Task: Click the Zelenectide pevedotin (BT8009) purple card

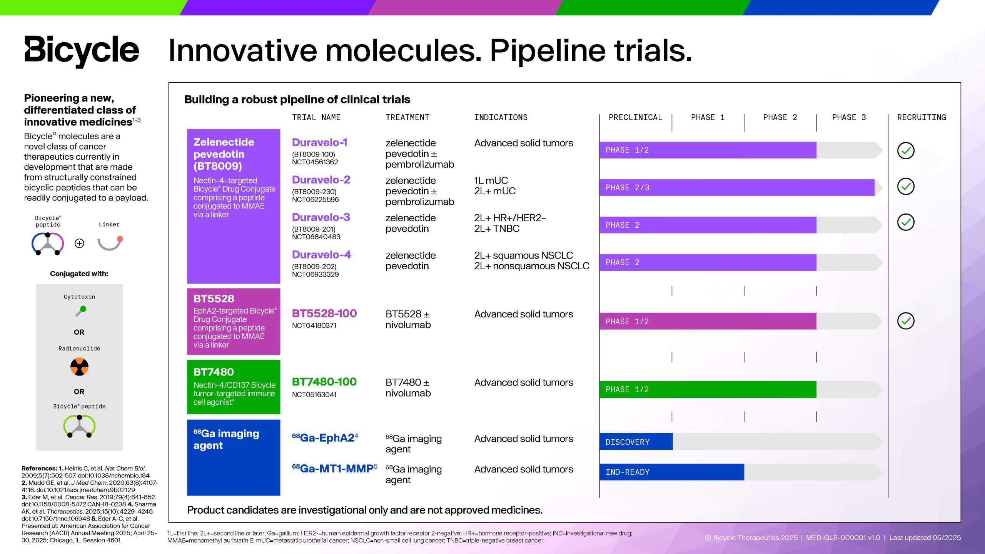Action: coord(234,206)
